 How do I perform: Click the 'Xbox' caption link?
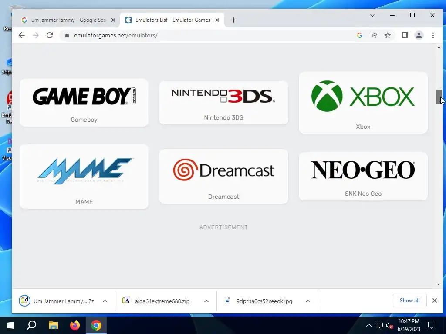pos(363,127)
